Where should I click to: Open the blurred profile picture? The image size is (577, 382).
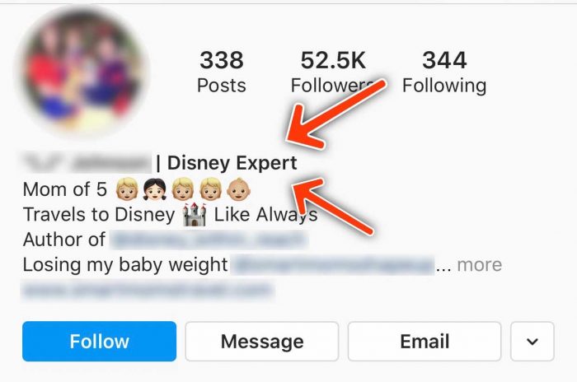82,71
